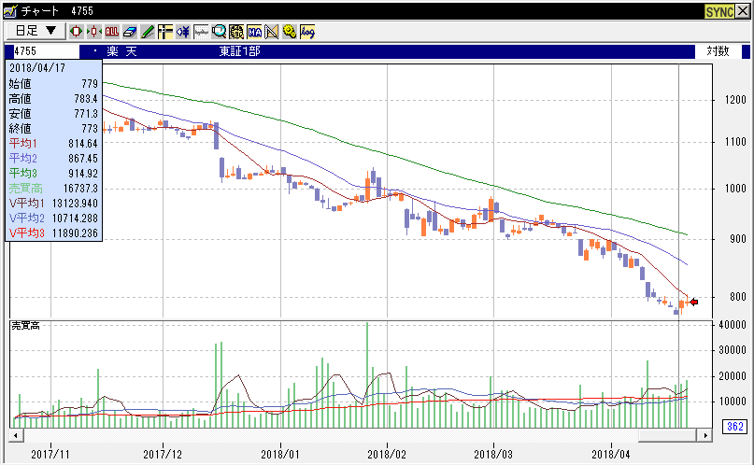Click the right arrow of horizontal scrollbar
Screen dimensions: 754x465
(x=708, y=434)
